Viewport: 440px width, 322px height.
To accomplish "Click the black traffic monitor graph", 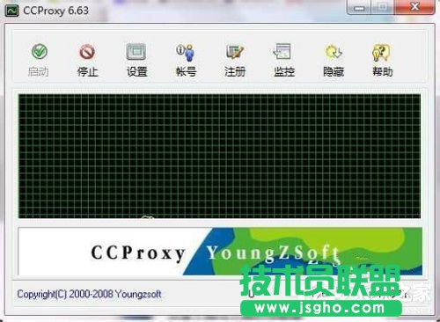I will (219, 156).
